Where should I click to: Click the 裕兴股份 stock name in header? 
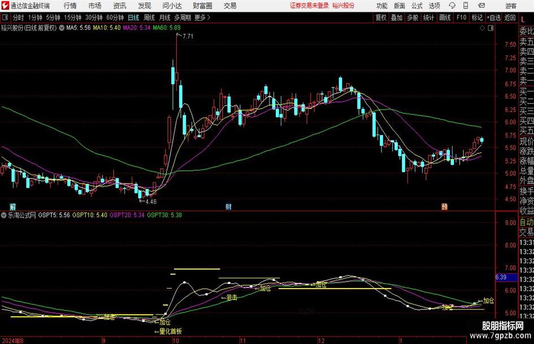(344, 6)
